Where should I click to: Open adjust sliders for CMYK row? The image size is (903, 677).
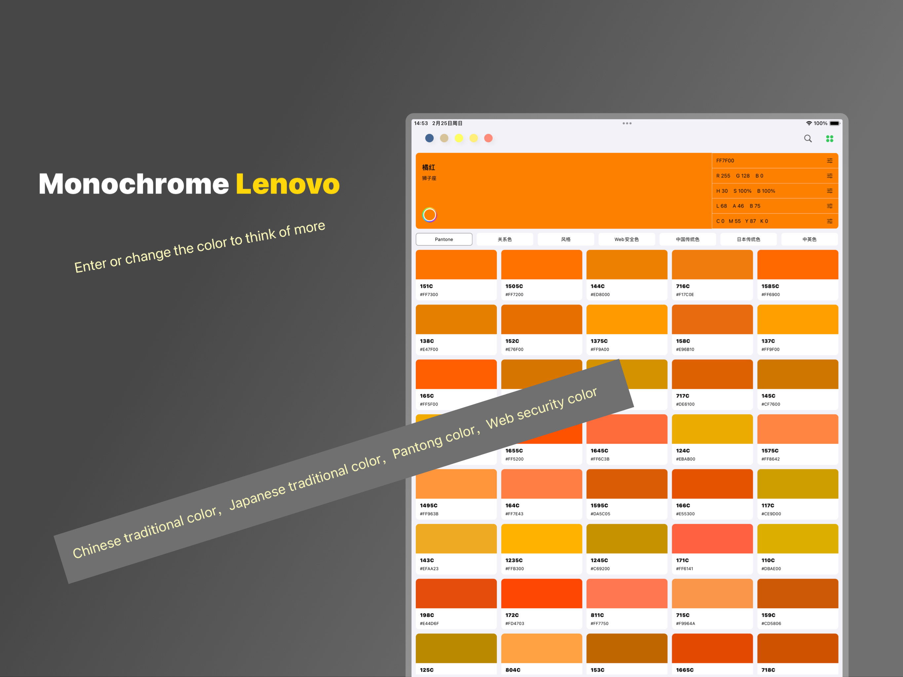[x=829, y=221]
